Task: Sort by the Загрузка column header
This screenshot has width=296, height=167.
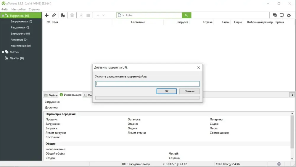Action: click(x=182, y=22)
